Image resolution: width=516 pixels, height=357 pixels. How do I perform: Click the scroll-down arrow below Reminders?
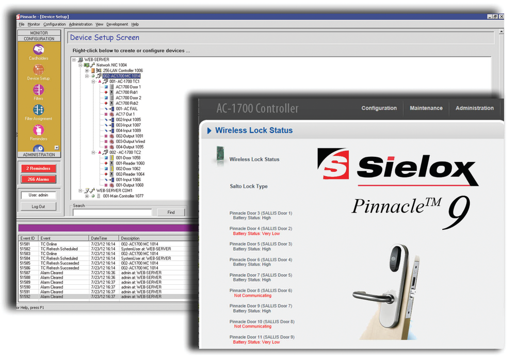coord(56,148)
